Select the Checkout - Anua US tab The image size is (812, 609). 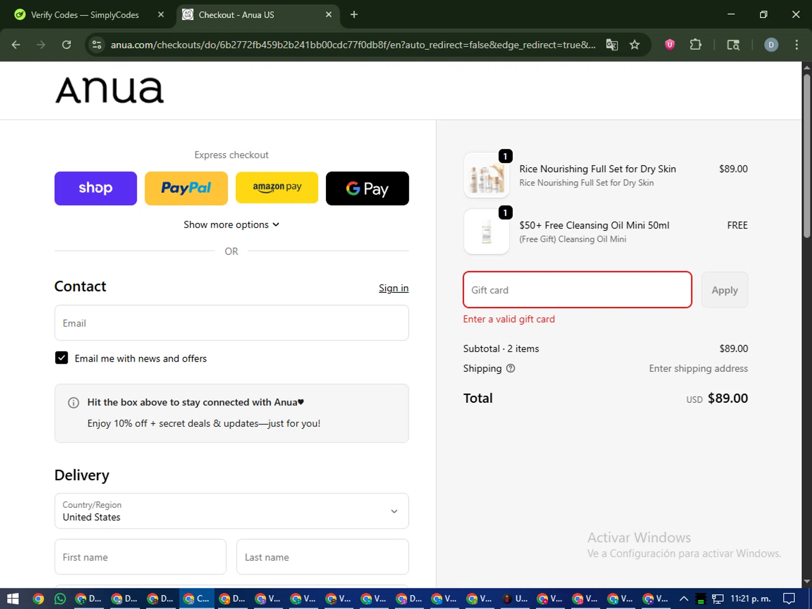[x=258, y=15]
